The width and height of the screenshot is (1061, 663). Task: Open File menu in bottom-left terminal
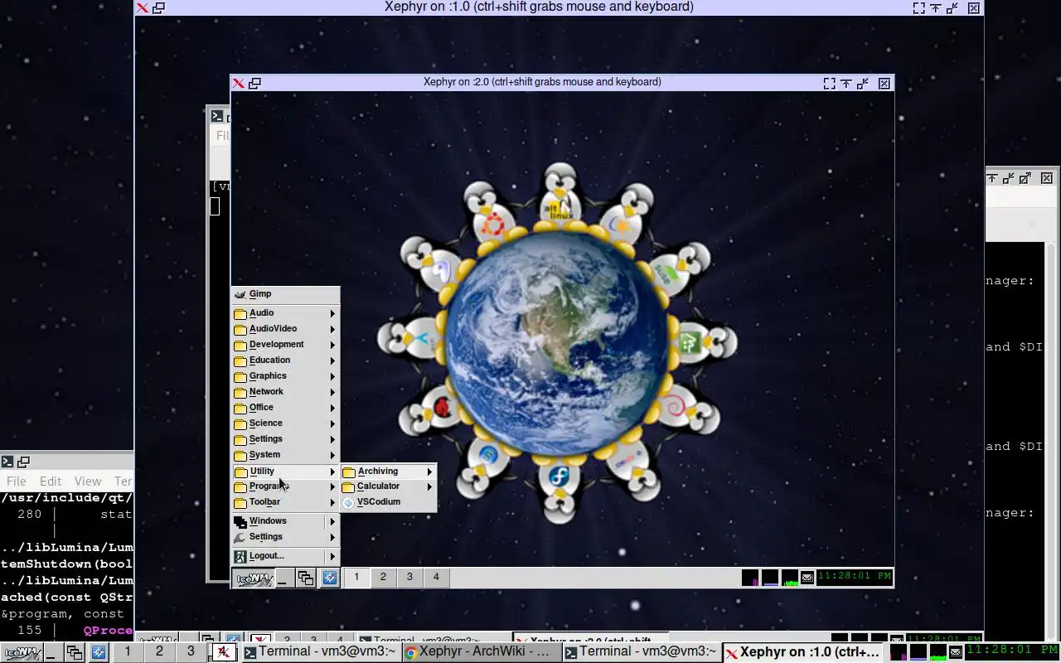17,482
